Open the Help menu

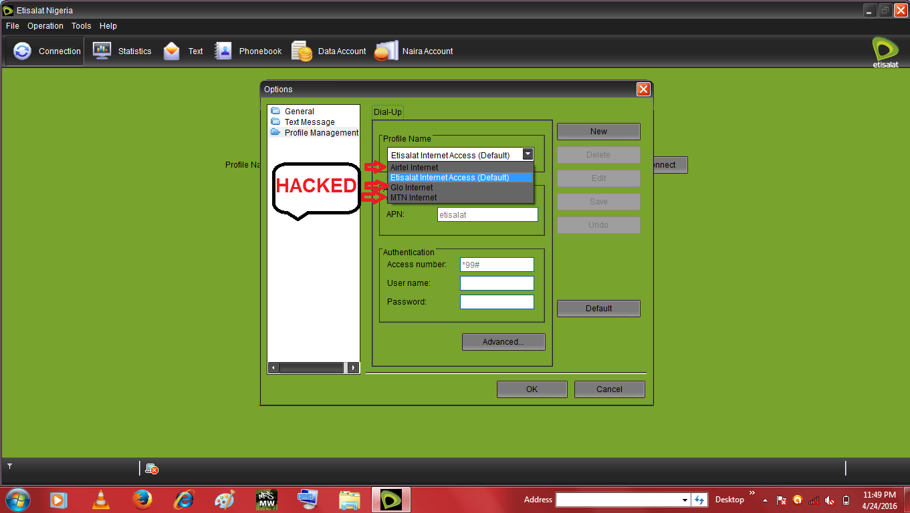108,26
